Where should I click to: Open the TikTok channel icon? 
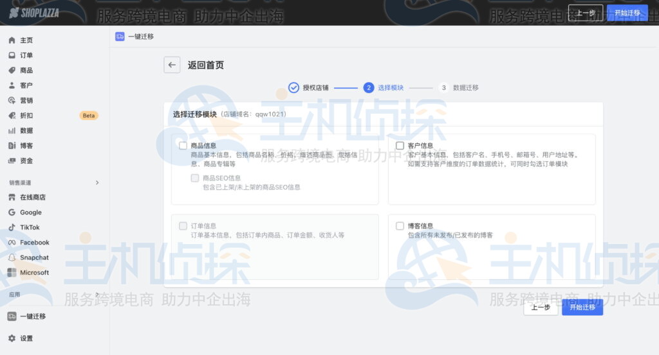12,228
